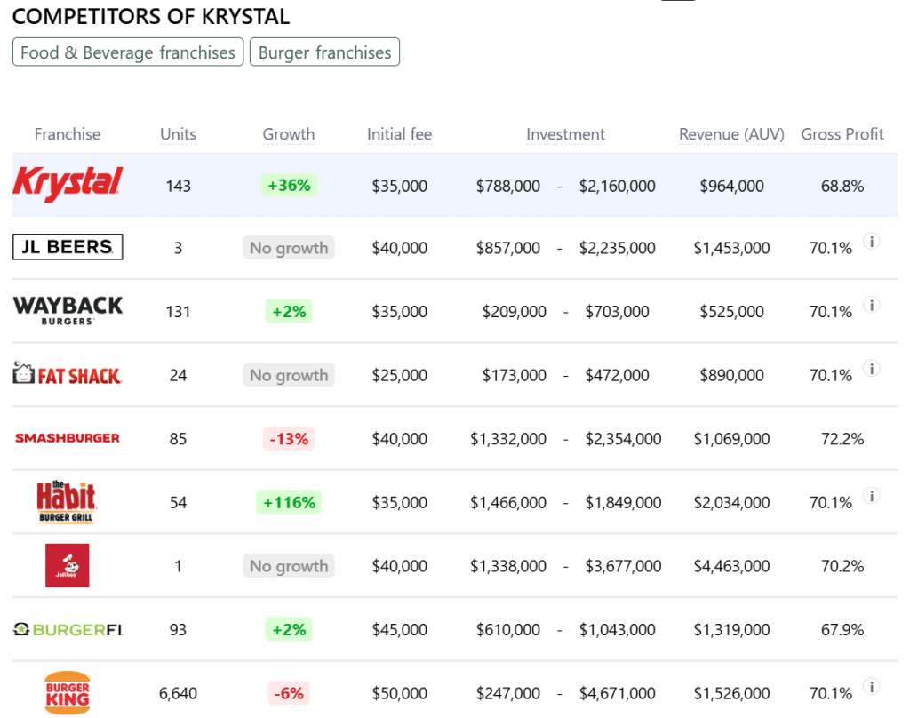Screen dimensions: 910x718
Task: Open The Habit Burger Grill logo
Action: coord(66,502)
